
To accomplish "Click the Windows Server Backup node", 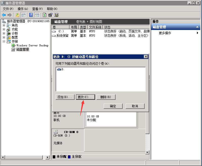I will pyautogui.click(x=32, y=45).
